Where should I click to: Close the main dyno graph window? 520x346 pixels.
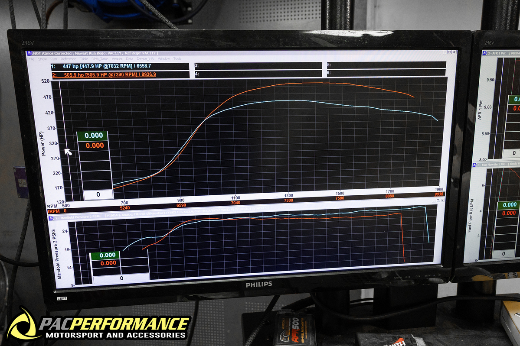coord(454,52)
